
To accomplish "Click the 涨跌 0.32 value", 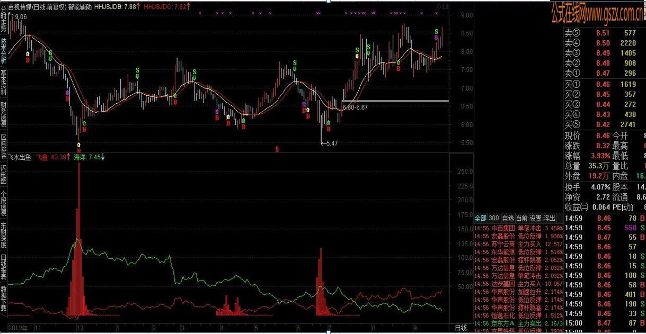I will (x=603, y=146).
